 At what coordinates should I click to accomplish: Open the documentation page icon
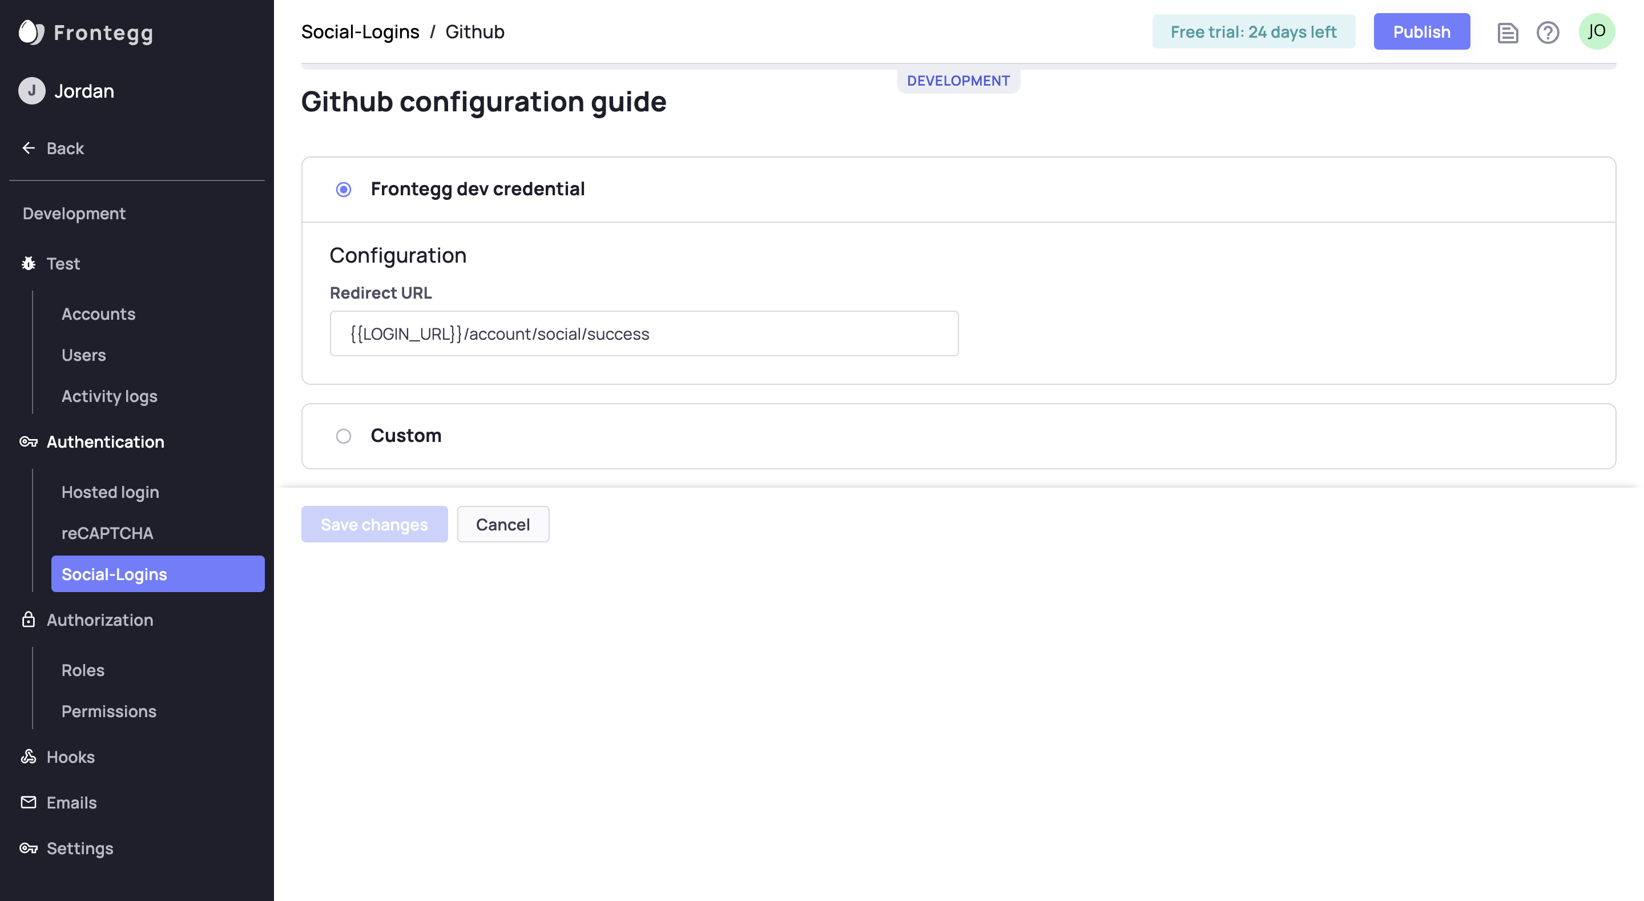(x=1508, y=32)
